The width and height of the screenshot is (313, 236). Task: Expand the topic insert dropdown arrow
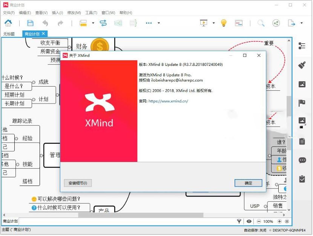click(93, 23)
